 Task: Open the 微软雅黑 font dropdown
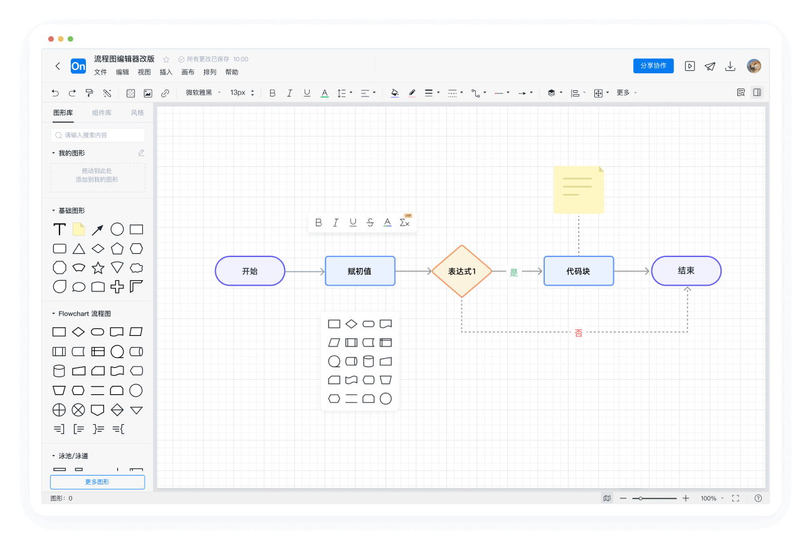tap(203, 93)
